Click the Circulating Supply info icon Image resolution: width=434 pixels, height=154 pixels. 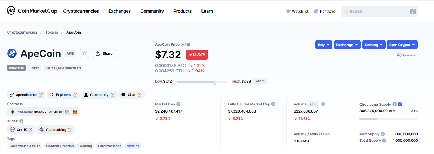coord(394,104)
